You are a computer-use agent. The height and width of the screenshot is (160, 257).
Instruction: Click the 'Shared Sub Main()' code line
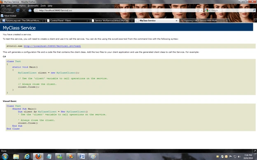pyautogui.click(x=24, y=109)
